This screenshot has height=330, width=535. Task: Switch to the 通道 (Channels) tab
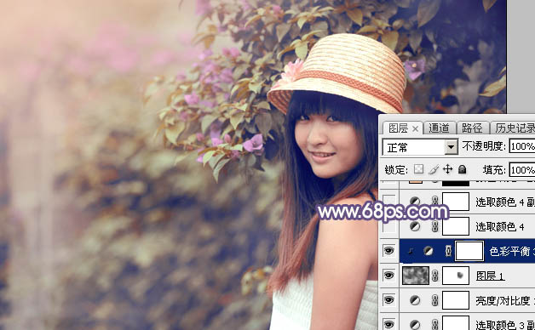tap(440, 128)
